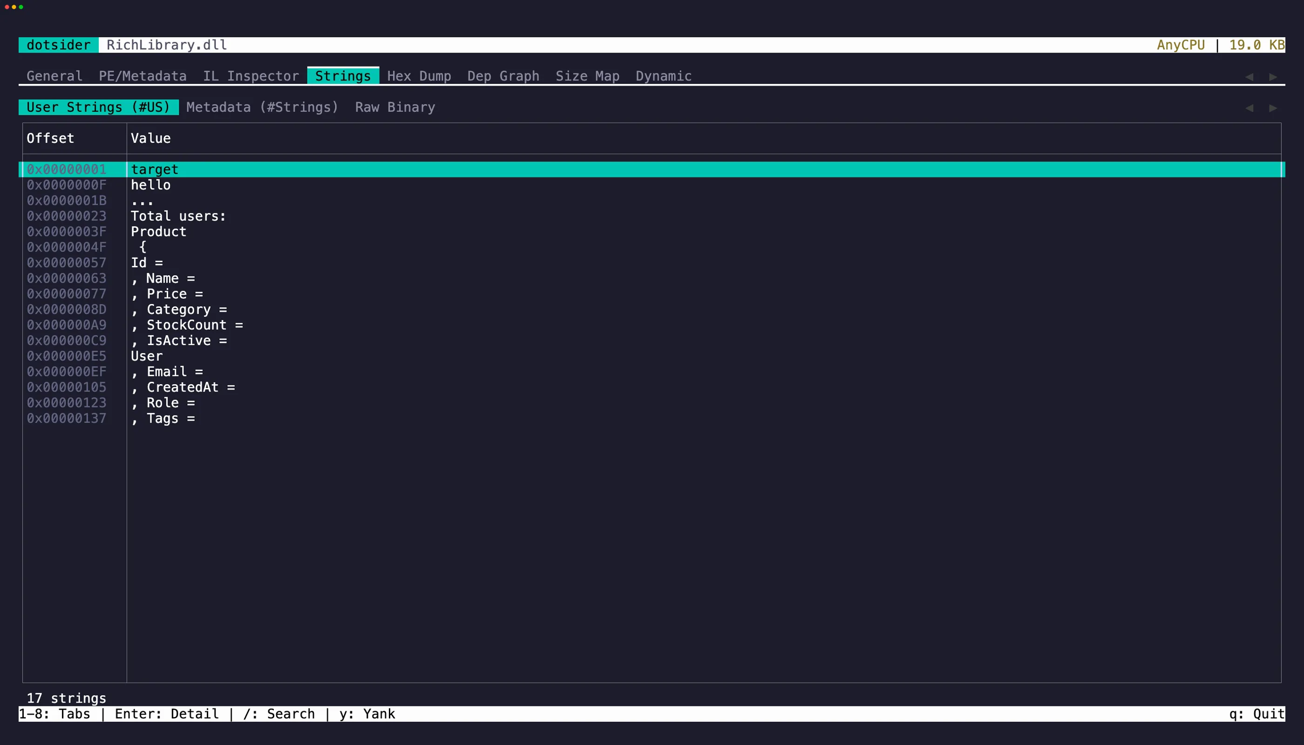Select the ', Name =' string row
1304x745 pixels.
click(x=652, y=278)
